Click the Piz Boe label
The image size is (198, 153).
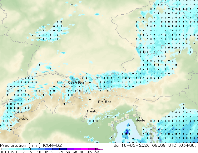pos(105,102)
